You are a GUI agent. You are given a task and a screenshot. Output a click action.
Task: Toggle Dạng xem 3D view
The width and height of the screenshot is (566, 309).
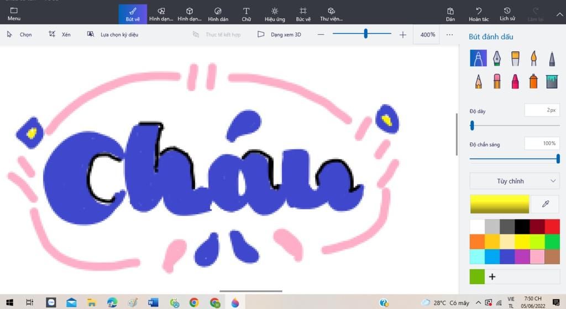279,35
